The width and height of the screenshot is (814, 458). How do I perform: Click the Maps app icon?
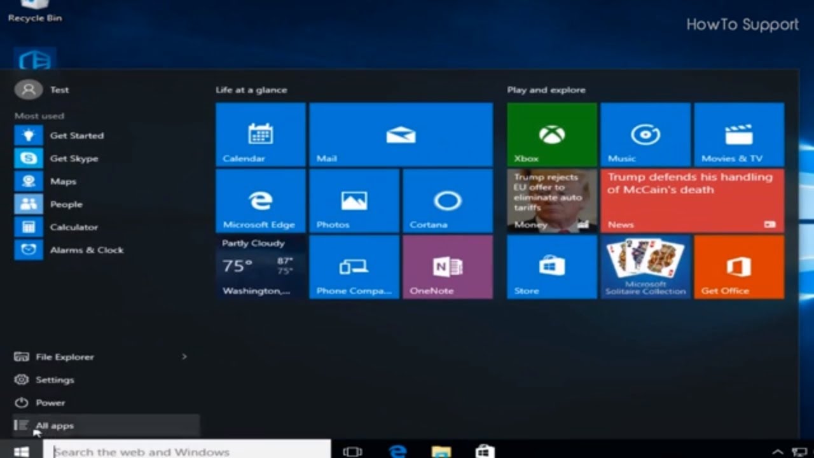(x=29, y=181)
